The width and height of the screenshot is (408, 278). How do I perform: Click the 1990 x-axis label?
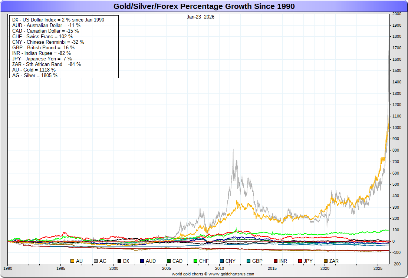click(x=8, y=268)
